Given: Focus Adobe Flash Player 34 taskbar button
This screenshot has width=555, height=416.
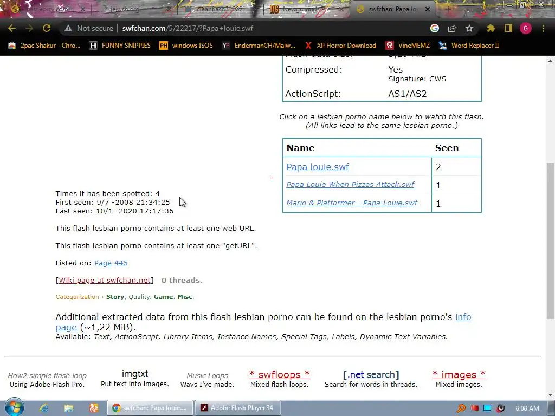Looking at the screenshot, I should click(238, 408).
